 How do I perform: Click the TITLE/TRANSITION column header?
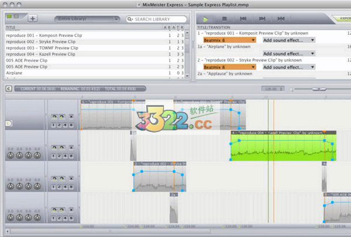point(214,27)
